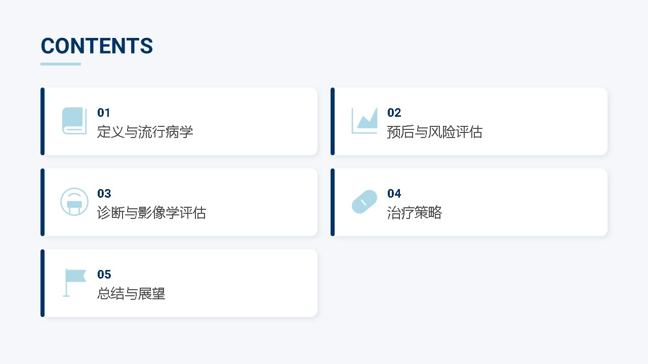Click the dark blue bar on the 01 card
The image size is (648, 364).
click(43, 121)
